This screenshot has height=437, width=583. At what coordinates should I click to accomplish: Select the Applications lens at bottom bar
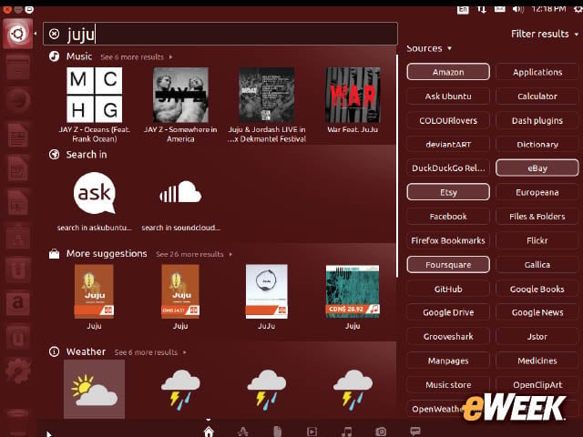click(x=243, y=432)
